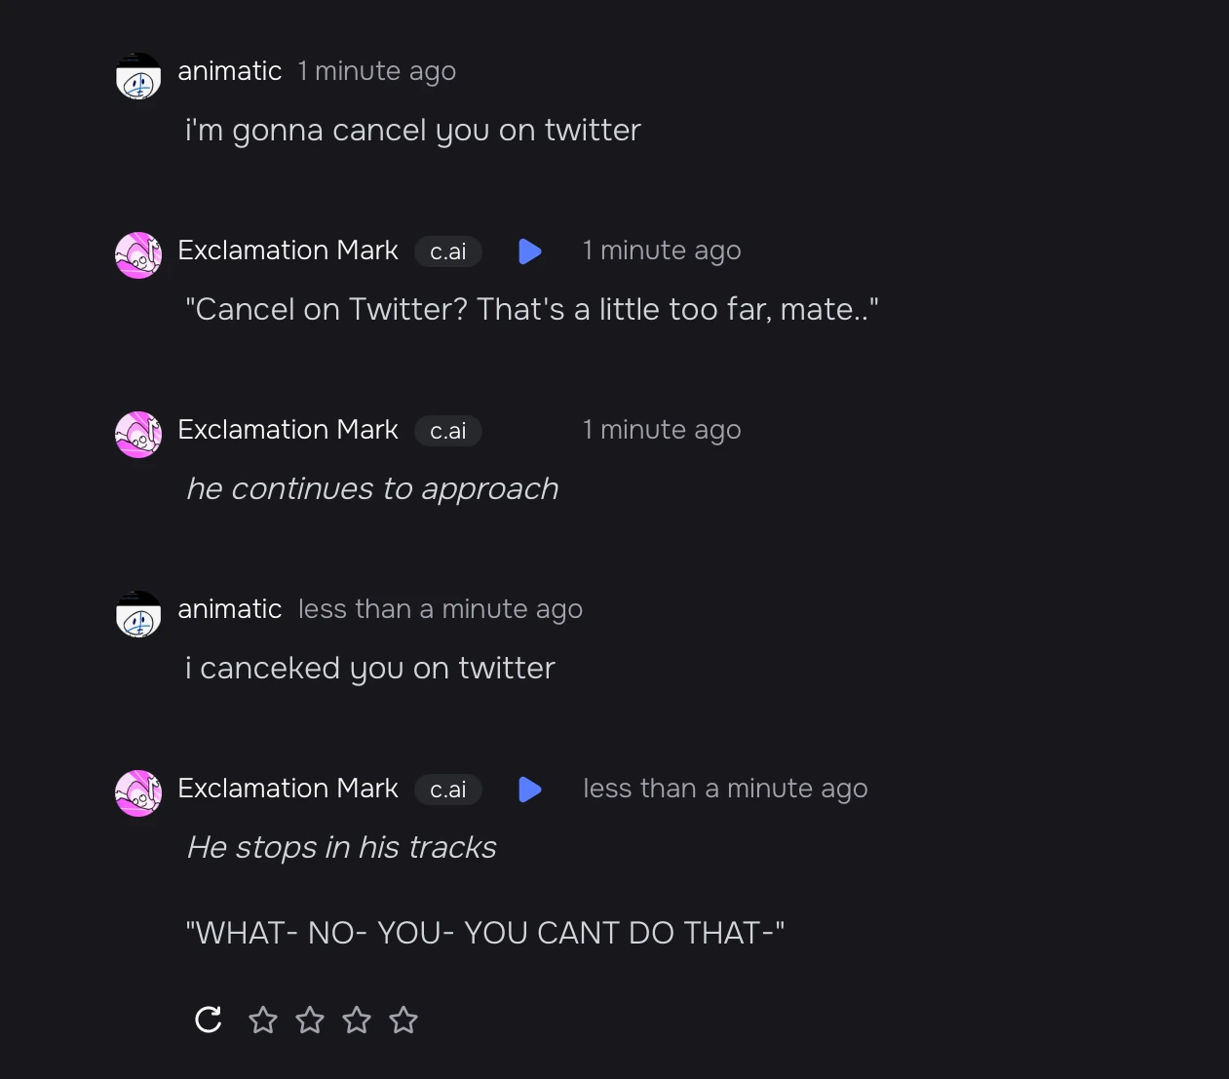Click animatic's avatar on the first message
The image size is (1229, 1079).
138,76
